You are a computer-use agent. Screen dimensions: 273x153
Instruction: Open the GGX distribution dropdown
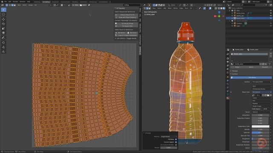(x=261, y=86)
